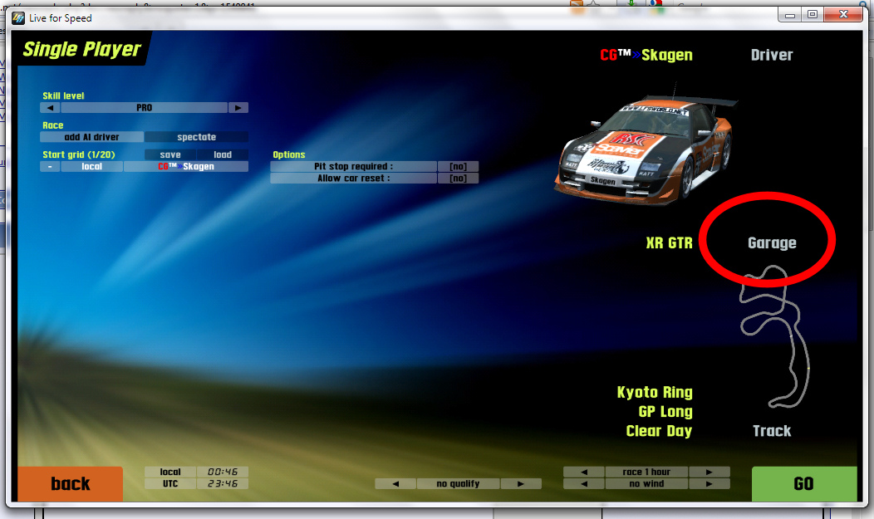
Task: Remove grid entry with minus button
Action: [x=50, y=167]
